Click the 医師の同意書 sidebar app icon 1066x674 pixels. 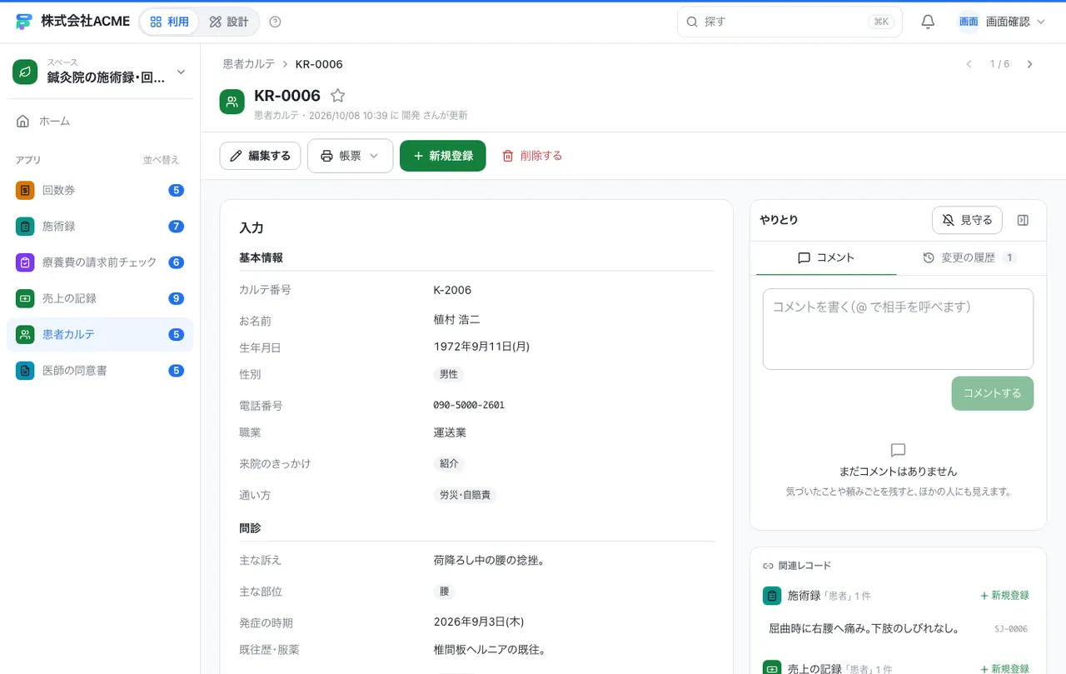click(25, 371)
